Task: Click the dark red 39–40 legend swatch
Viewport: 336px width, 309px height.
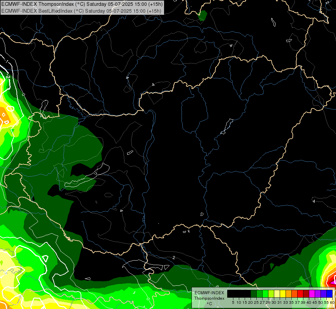Action: [306, 294]
